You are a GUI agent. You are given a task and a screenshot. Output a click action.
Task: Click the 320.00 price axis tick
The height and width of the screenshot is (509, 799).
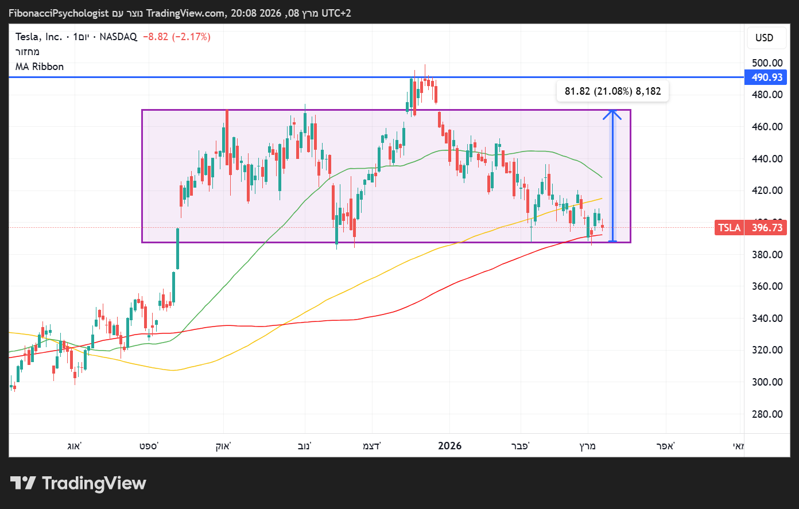tap(767, 350)
